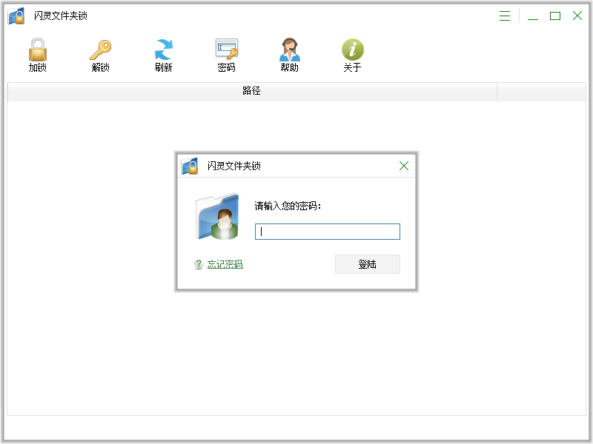This screenshot has height=444, width=593.
Task: Open the 帮助 (Help) support icon
Action: (x=289, y=50)
